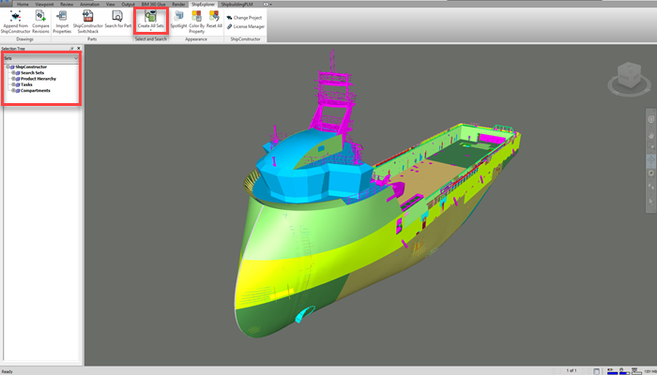Click the Create All Sets button
The width and height of the screenshot is (657, 375).
(151, 19)
